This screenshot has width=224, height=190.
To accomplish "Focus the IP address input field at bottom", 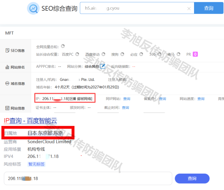I will pos(88,179).
